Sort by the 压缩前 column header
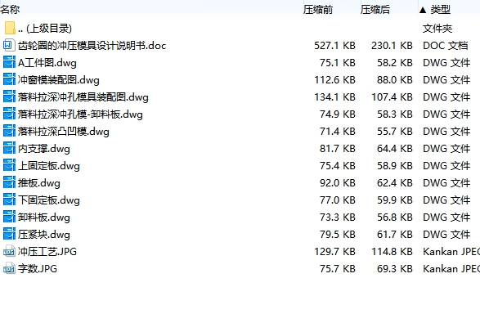The width and height of the screenshot is (480, 314). [x=318, y=10]
